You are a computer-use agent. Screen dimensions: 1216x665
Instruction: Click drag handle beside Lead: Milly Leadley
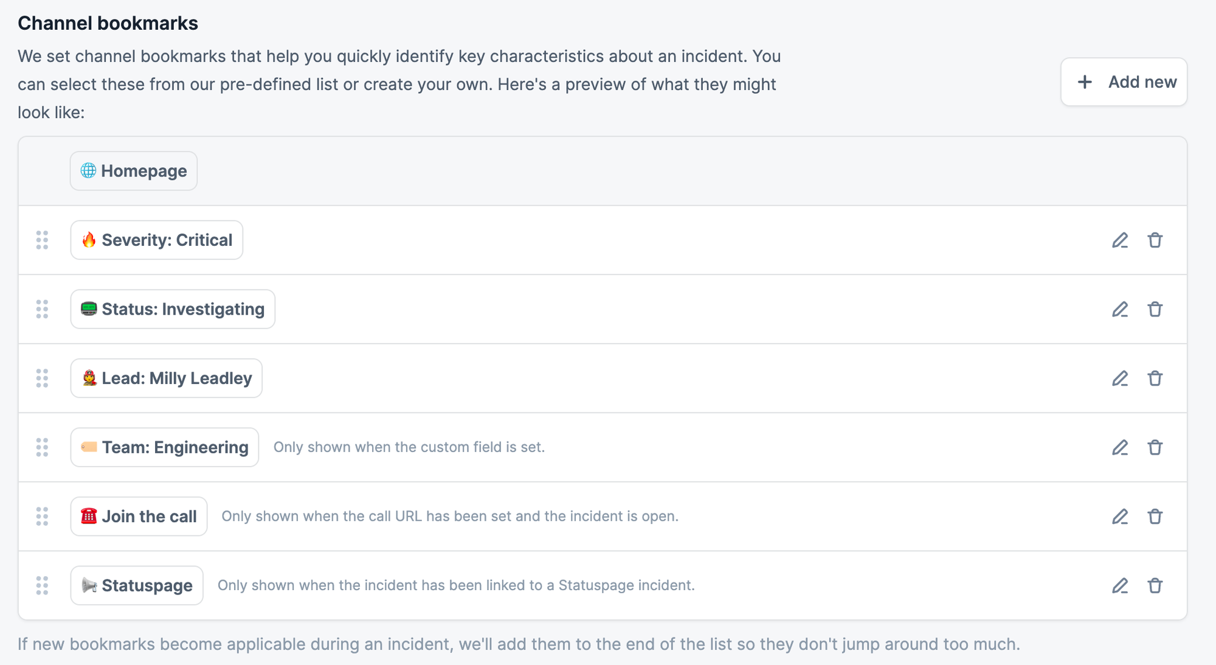point(42,378)
